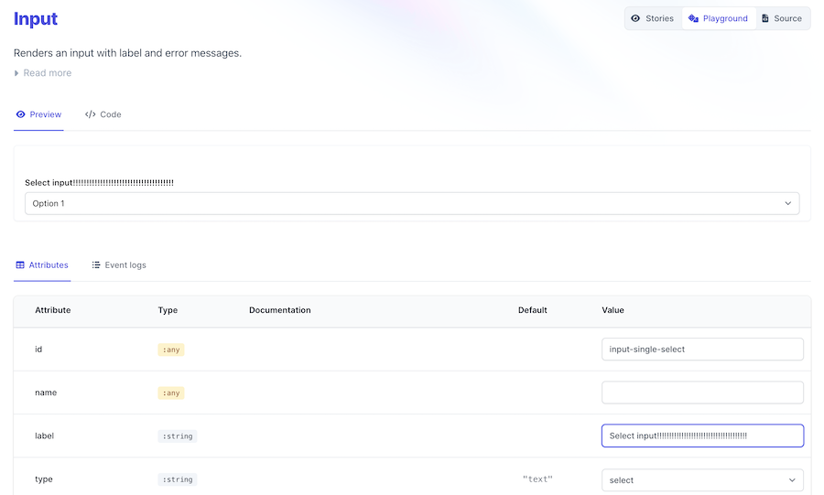
Task: Click the eye icon beside Stories
Action: pyautogui.click(x=635, y=18)
